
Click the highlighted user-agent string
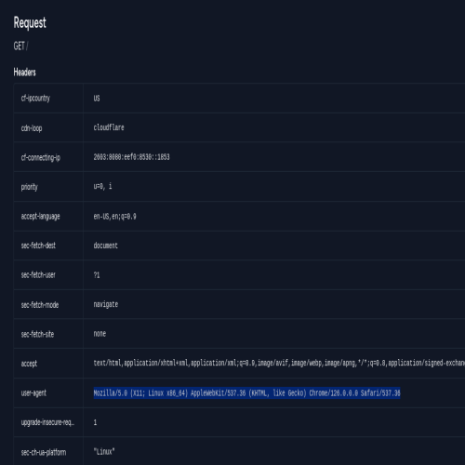point(246,393)
